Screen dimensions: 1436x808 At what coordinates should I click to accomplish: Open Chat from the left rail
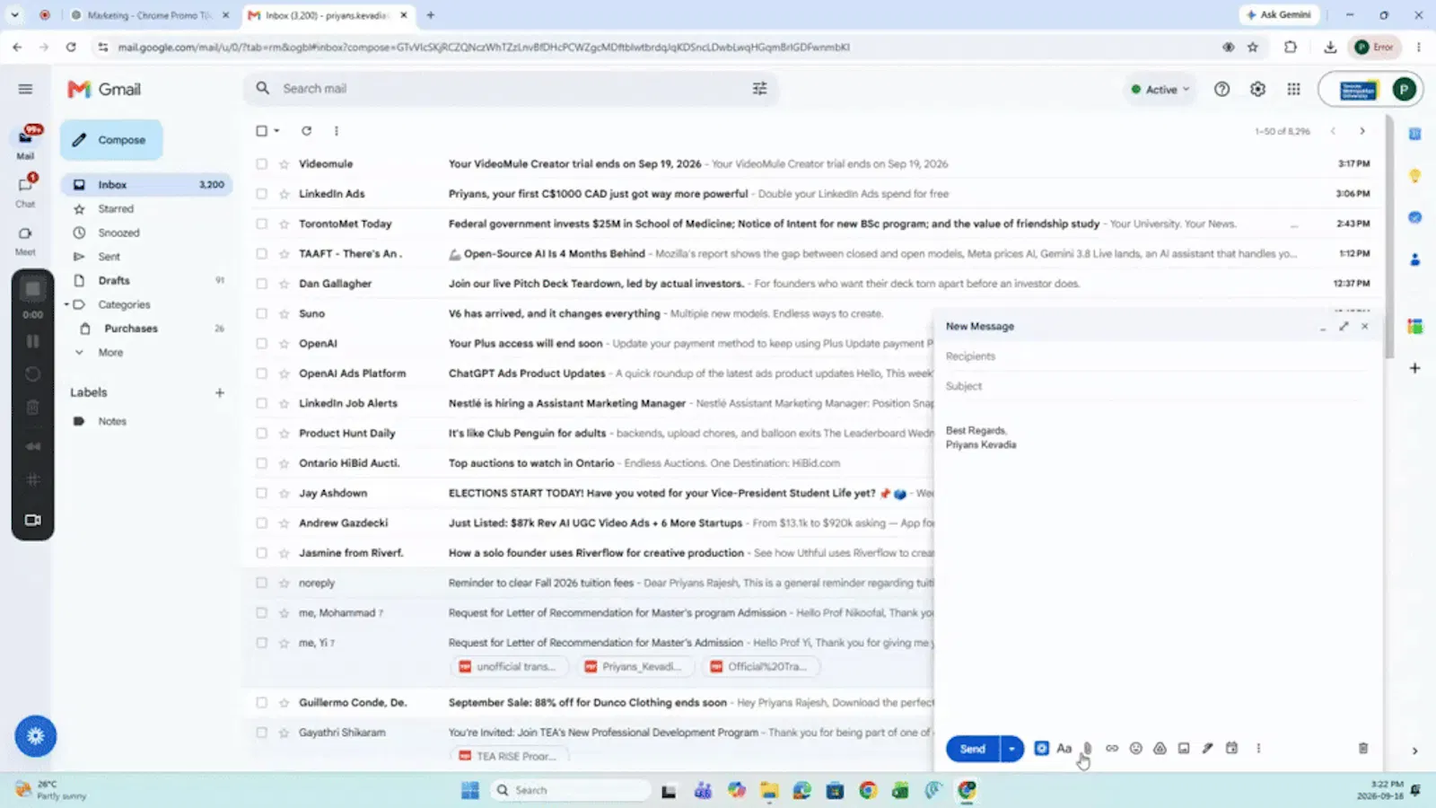pos(25,190)
